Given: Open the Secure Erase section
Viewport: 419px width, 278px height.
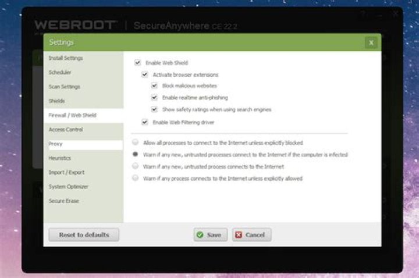Looking at the screenshot, I should click(x=64, y=201).
